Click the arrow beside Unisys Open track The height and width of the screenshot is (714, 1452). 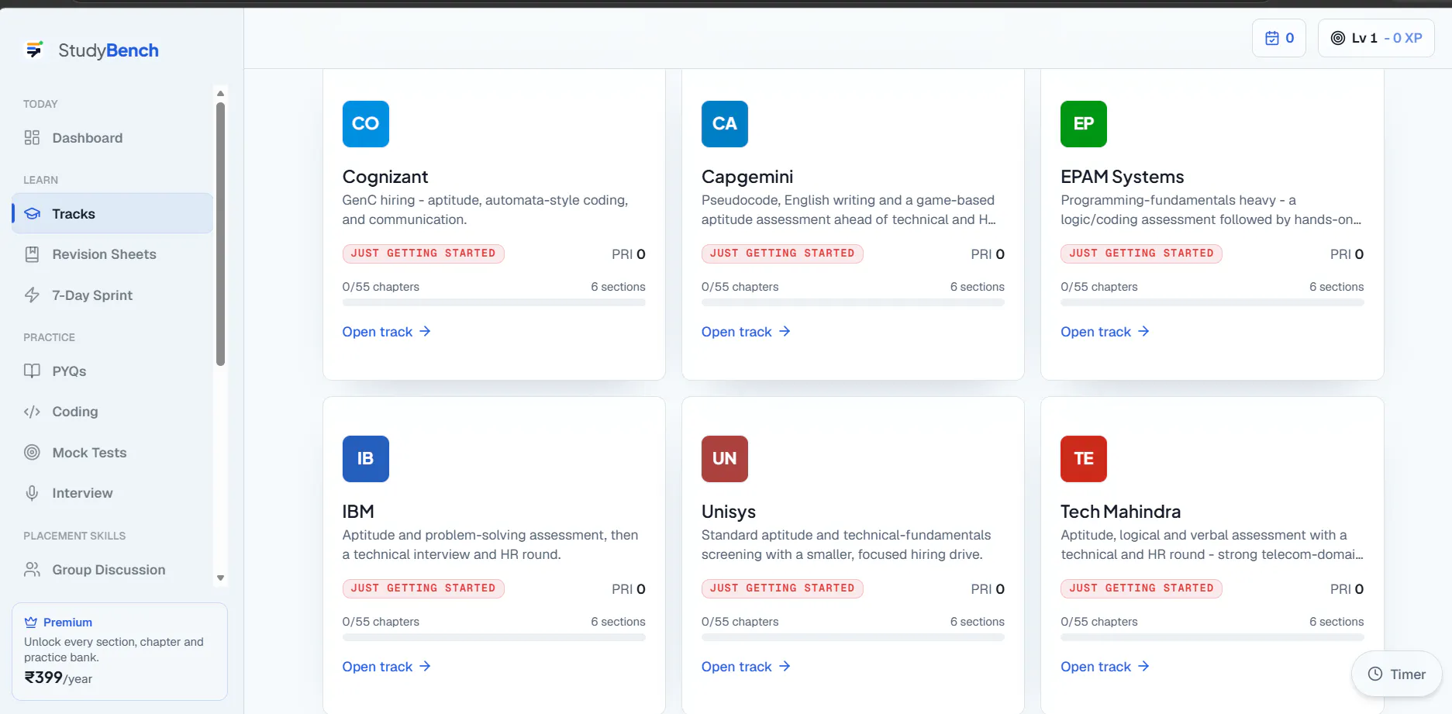(x=785, y=667)
